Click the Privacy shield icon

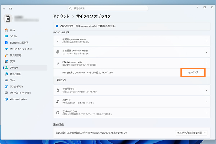(x=6, y=93)
